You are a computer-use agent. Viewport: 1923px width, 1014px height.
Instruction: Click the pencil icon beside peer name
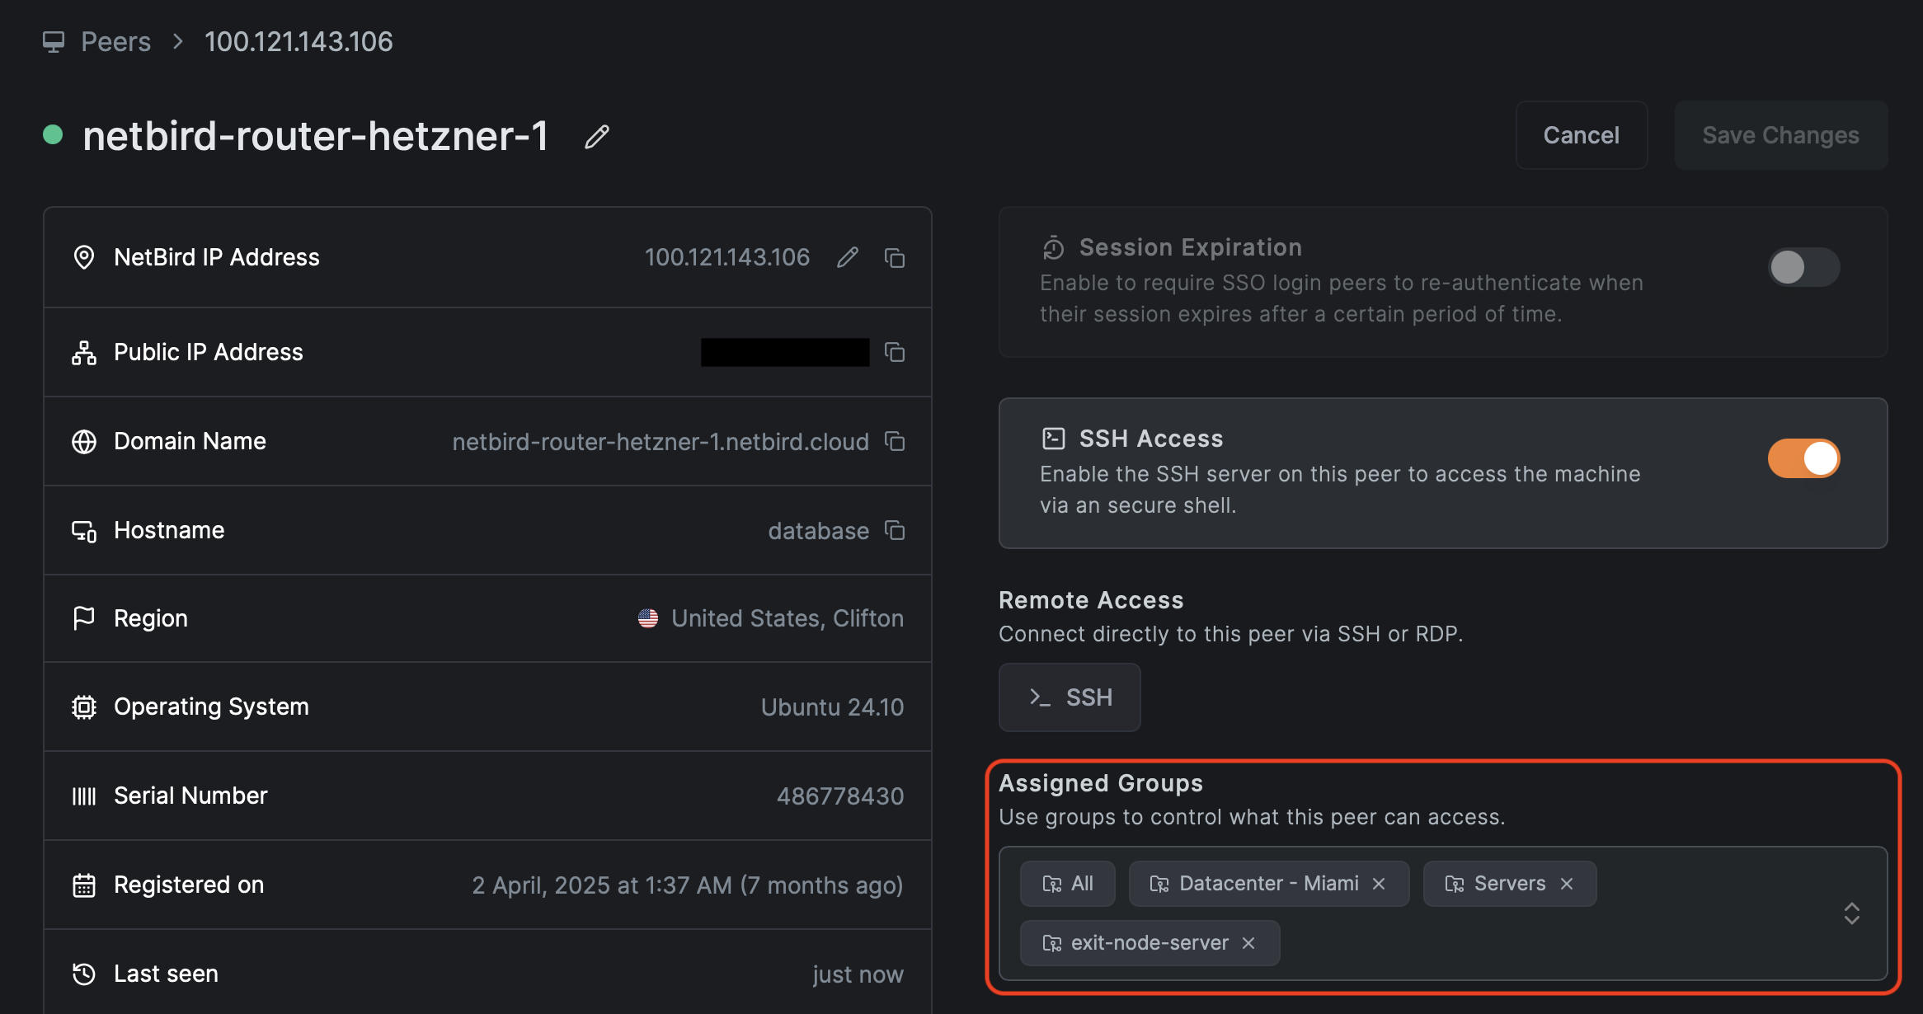597,137
